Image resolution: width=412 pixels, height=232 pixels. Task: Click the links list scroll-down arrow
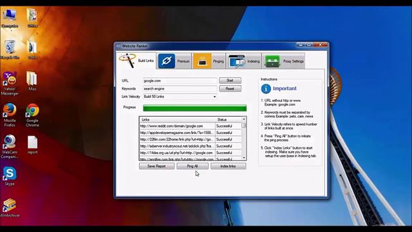coord(244,158)
